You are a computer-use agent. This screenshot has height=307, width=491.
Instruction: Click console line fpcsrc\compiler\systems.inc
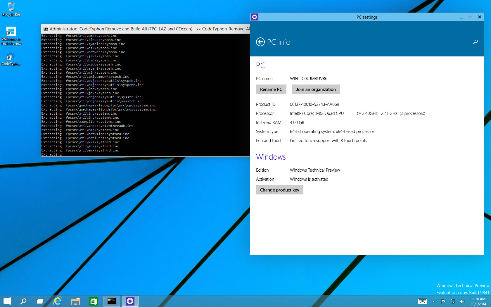93,122
